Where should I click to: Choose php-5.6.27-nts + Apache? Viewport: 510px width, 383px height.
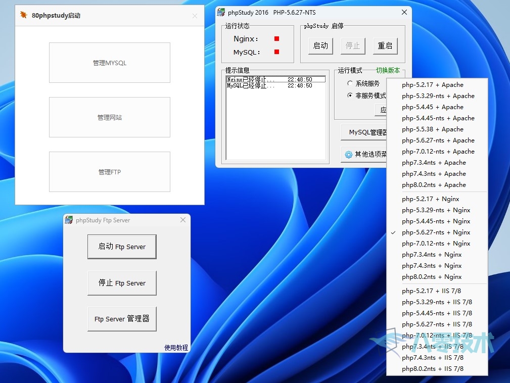click(437, 140)
